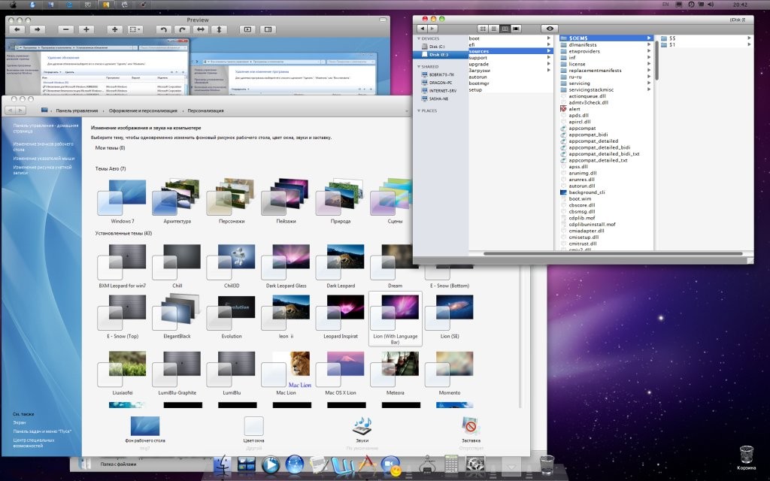Select the Windows 7 Aero theme
Screen dimensions: 770x481
(x=123, y=201)
